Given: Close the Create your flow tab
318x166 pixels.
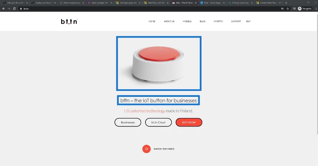Looking at the screenshot, I should [x=55, y=3].
